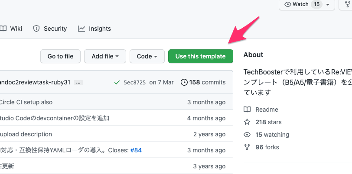Click the forks icon in About

(x=247, y=147)
